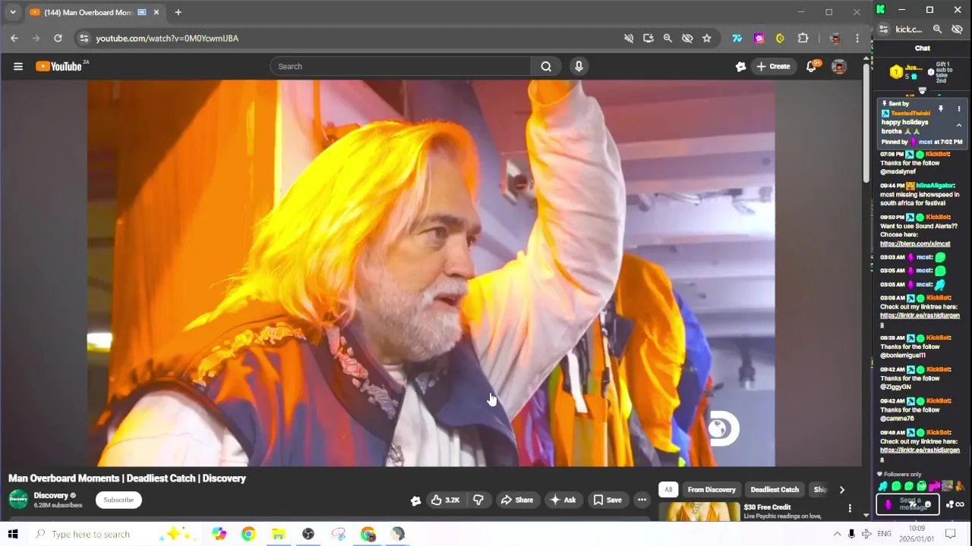Screen dimensions: 972x546
Task: Open the Chrome three-dot menu
Action: point(857,38)
